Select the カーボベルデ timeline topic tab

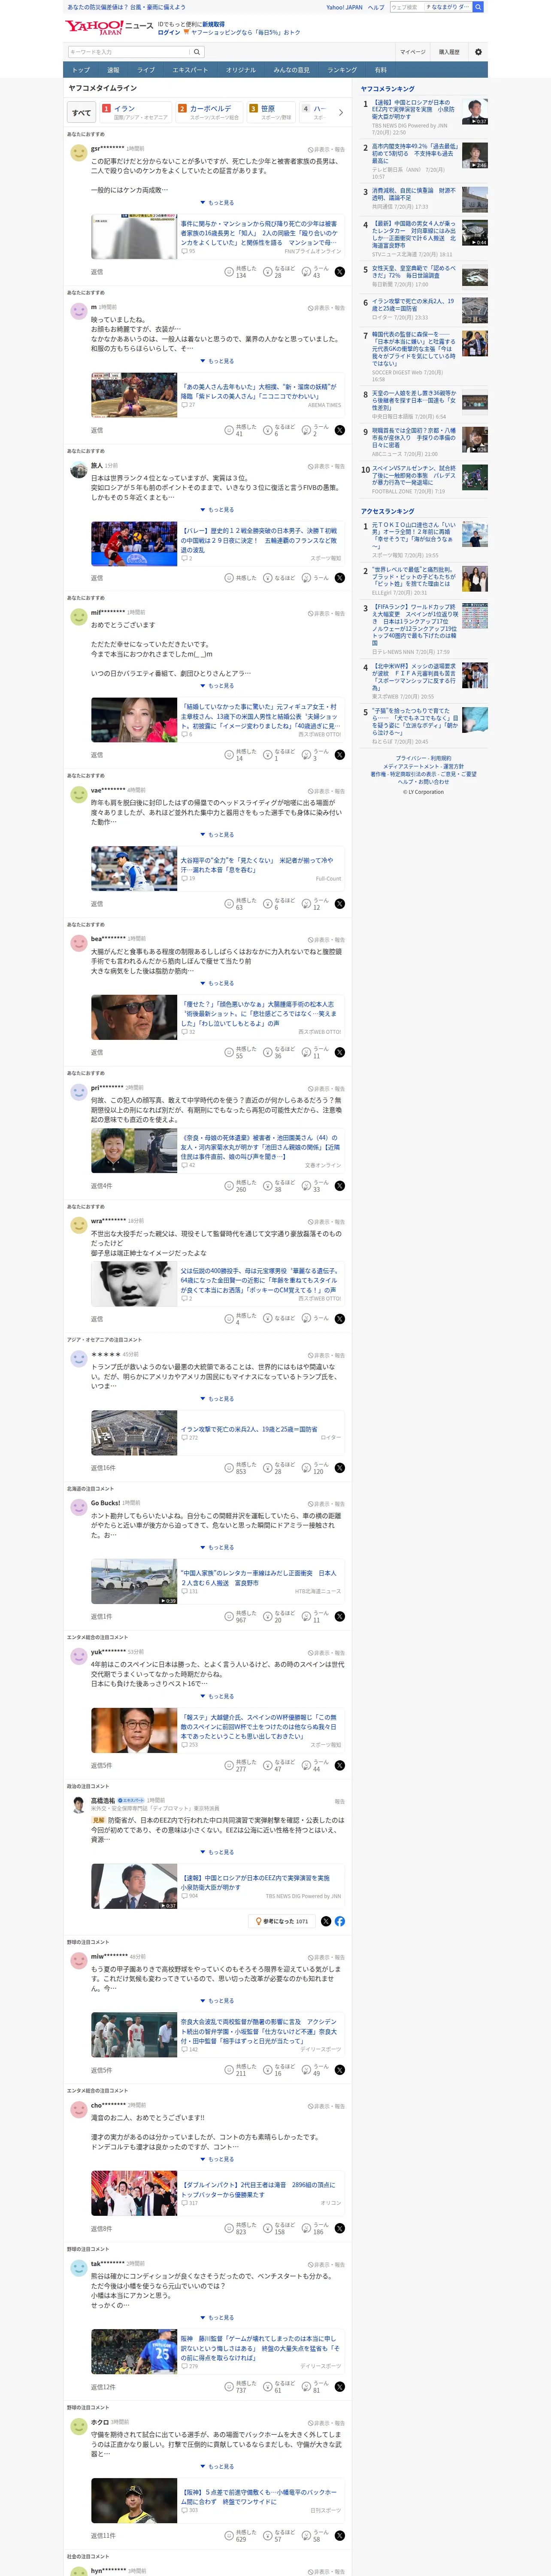(210, 112)
